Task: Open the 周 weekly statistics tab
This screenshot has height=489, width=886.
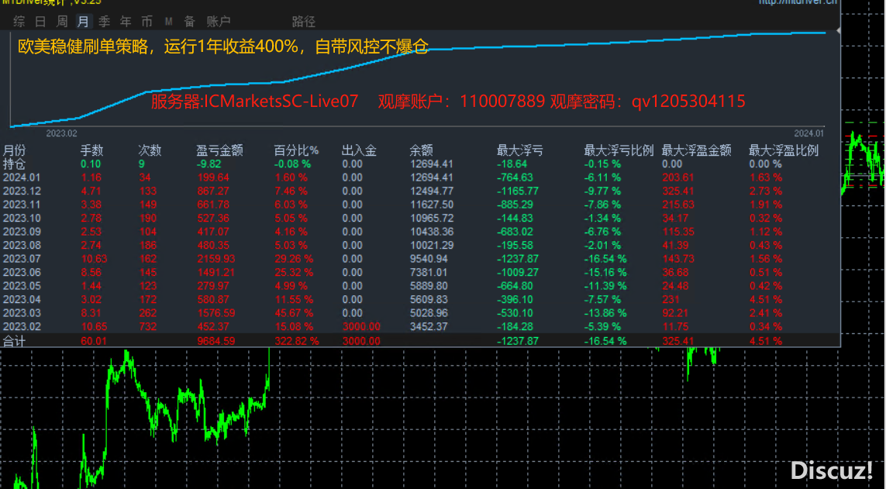Action: click(x=61, y=22)
